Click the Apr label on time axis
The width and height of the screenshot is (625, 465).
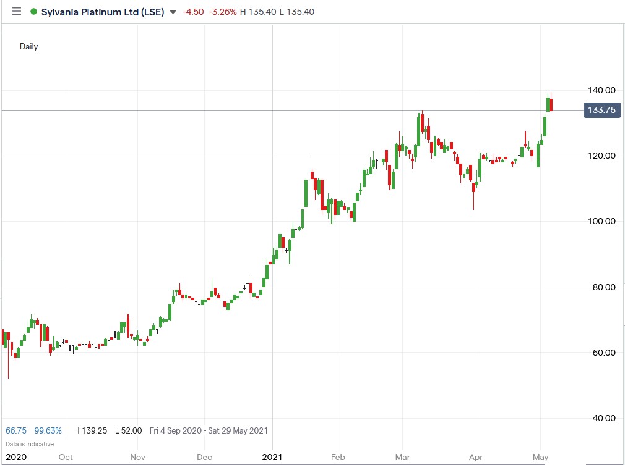click(x=476, y=457)
